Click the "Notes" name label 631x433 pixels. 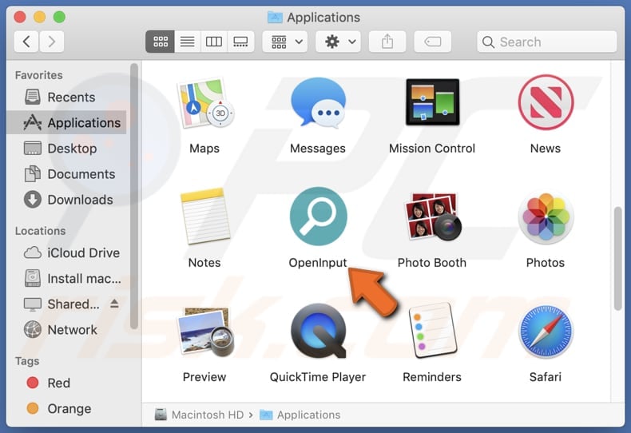[204, 263]
